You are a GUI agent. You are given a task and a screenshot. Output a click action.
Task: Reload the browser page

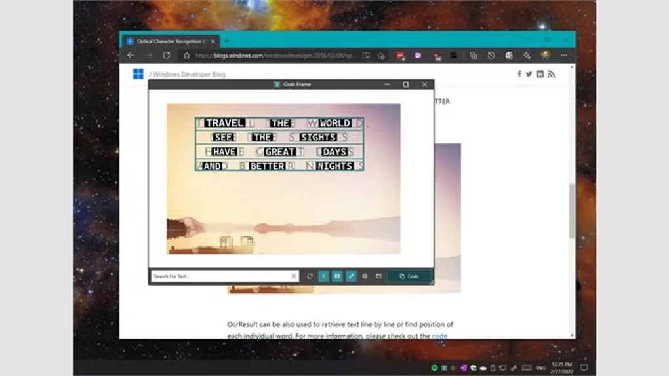[167, 56]
